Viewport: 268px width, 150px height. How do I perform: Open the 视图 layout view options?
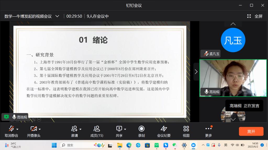click(186, 131)
